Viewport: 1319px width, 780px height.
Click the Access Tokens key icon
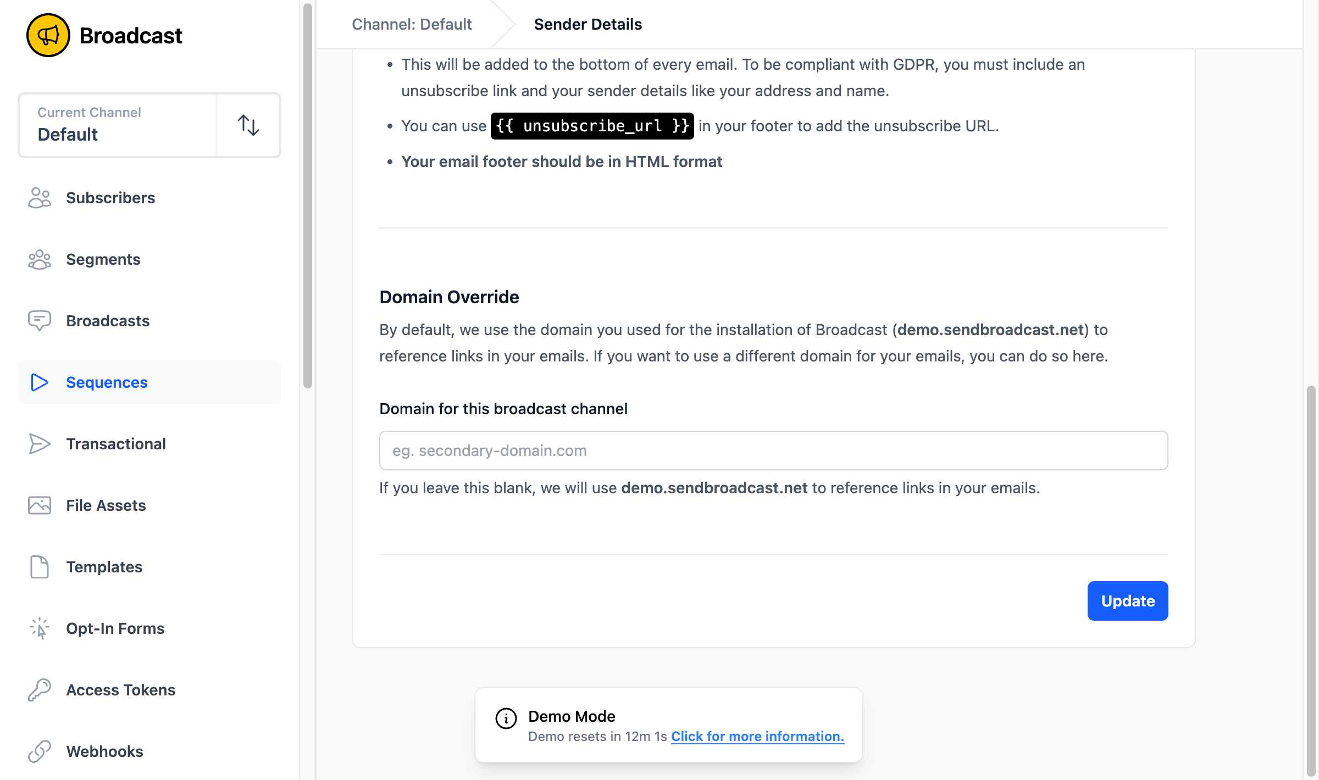40,690
